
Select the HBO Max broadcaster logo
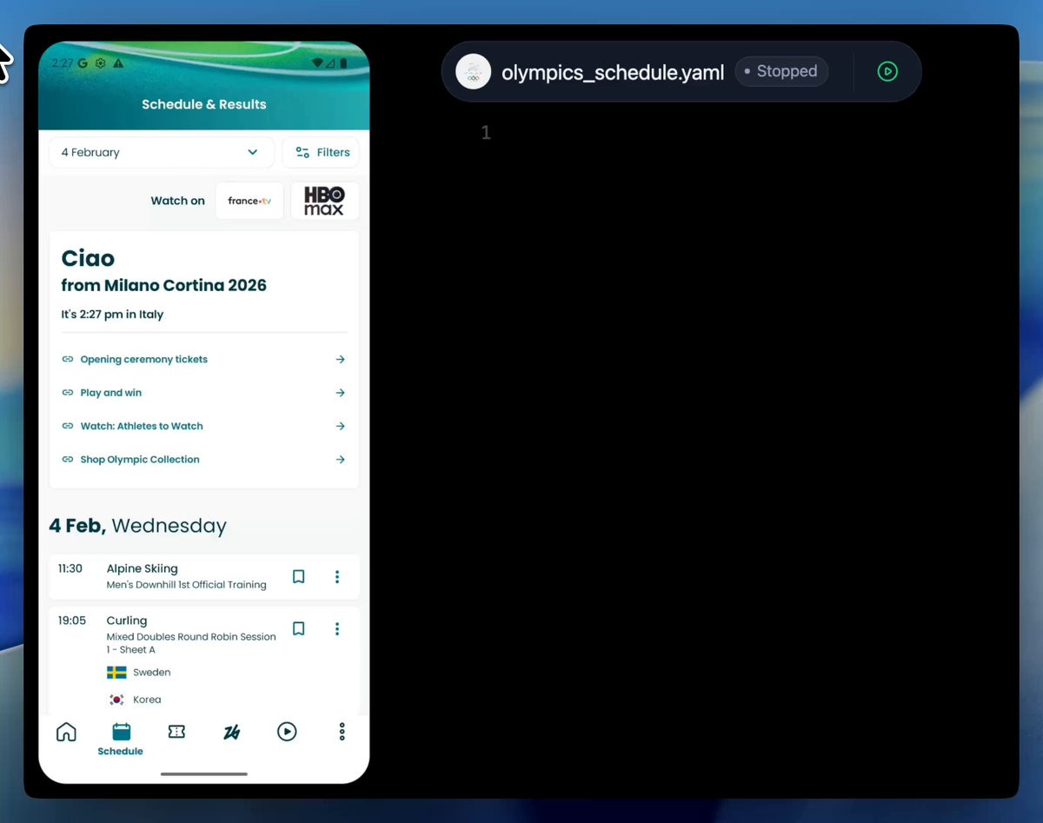coord(324,201)
